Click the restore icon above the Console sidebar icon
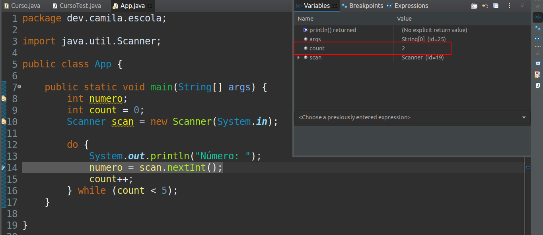 [537, 53]
